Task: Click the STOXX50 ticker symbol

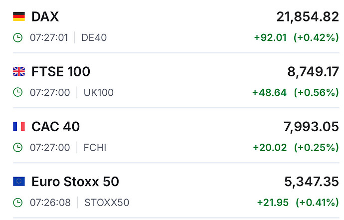Action: click(x=107, y=203)
